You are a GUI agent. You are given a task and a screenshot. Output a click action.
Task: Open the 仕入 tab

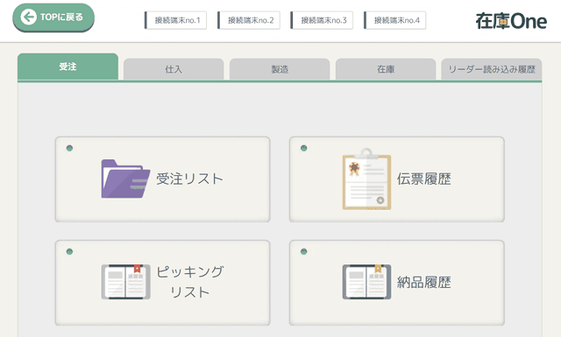[174, 69]
